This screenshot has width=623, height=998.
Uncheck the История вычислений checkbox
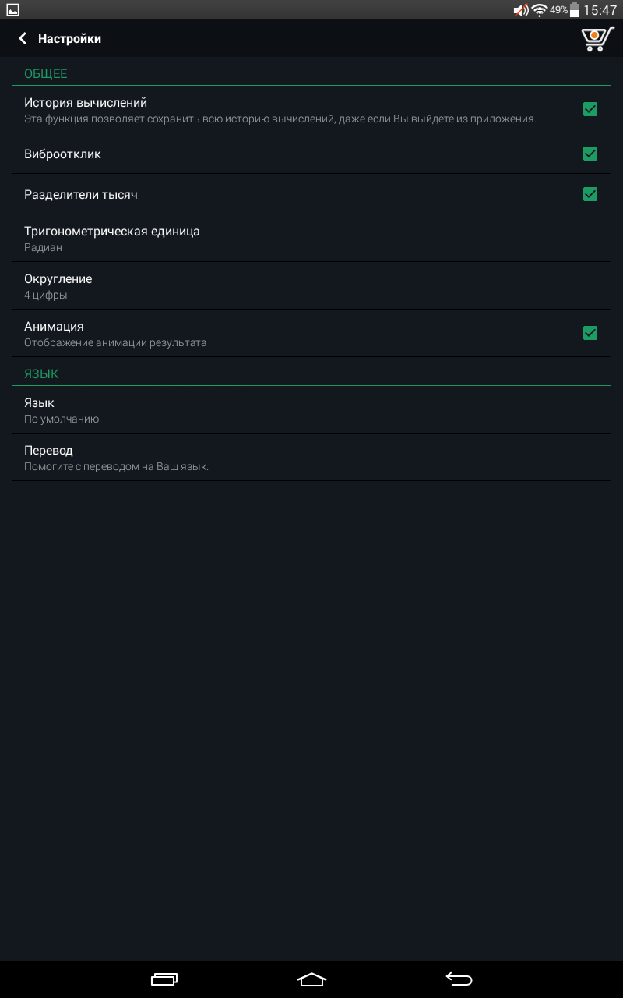pyautogui.click(x=590, y=109)
